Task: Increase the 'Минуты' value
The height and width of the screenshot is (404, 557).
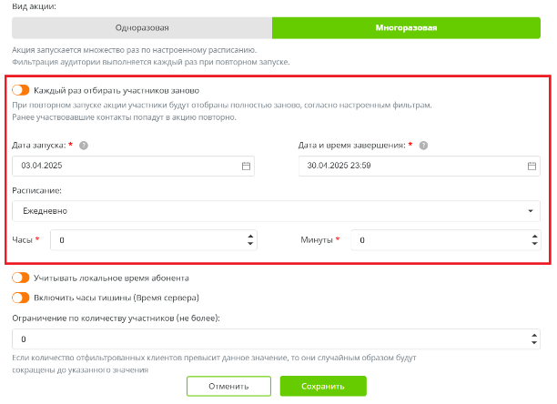Action: pos(534,236)
